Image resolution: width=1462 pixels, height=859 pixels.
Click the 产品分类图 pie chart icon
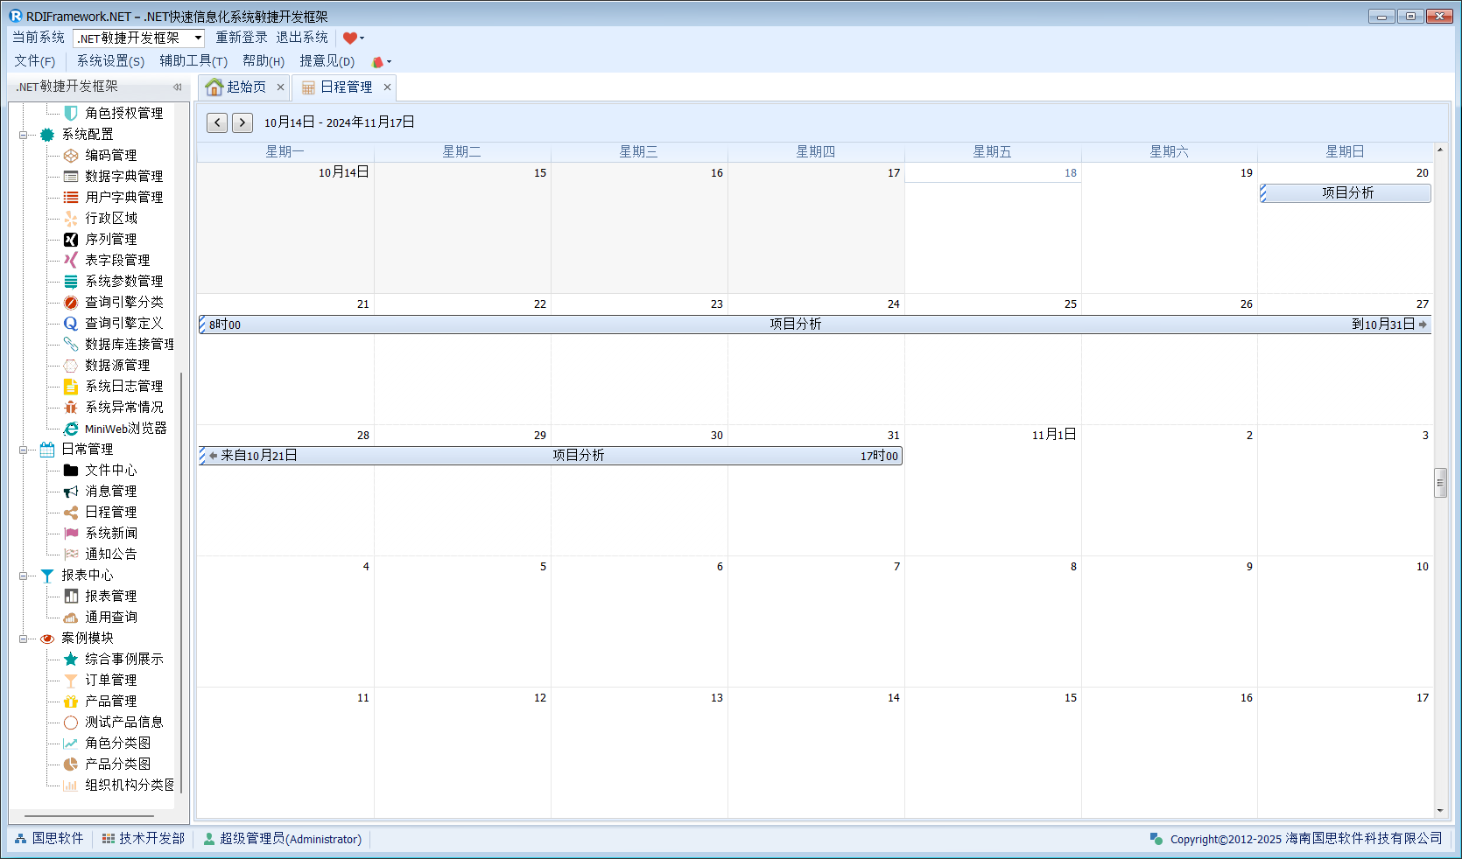pos(71,765)
